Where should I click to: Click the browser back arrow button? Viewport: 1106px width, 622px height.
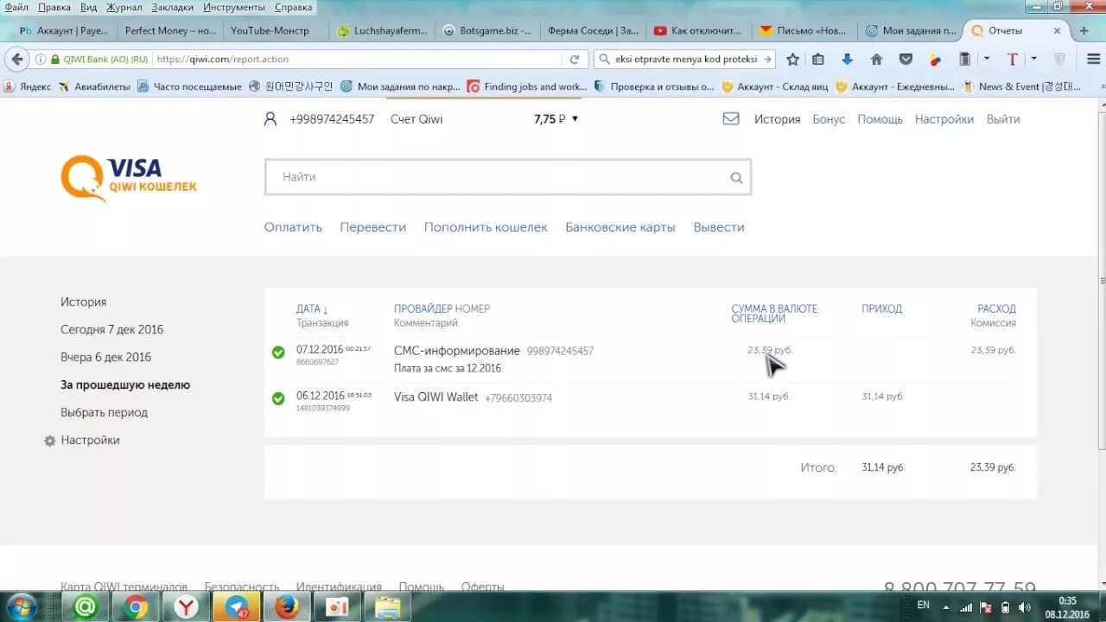pyautogui.click(x=17, y=60)
